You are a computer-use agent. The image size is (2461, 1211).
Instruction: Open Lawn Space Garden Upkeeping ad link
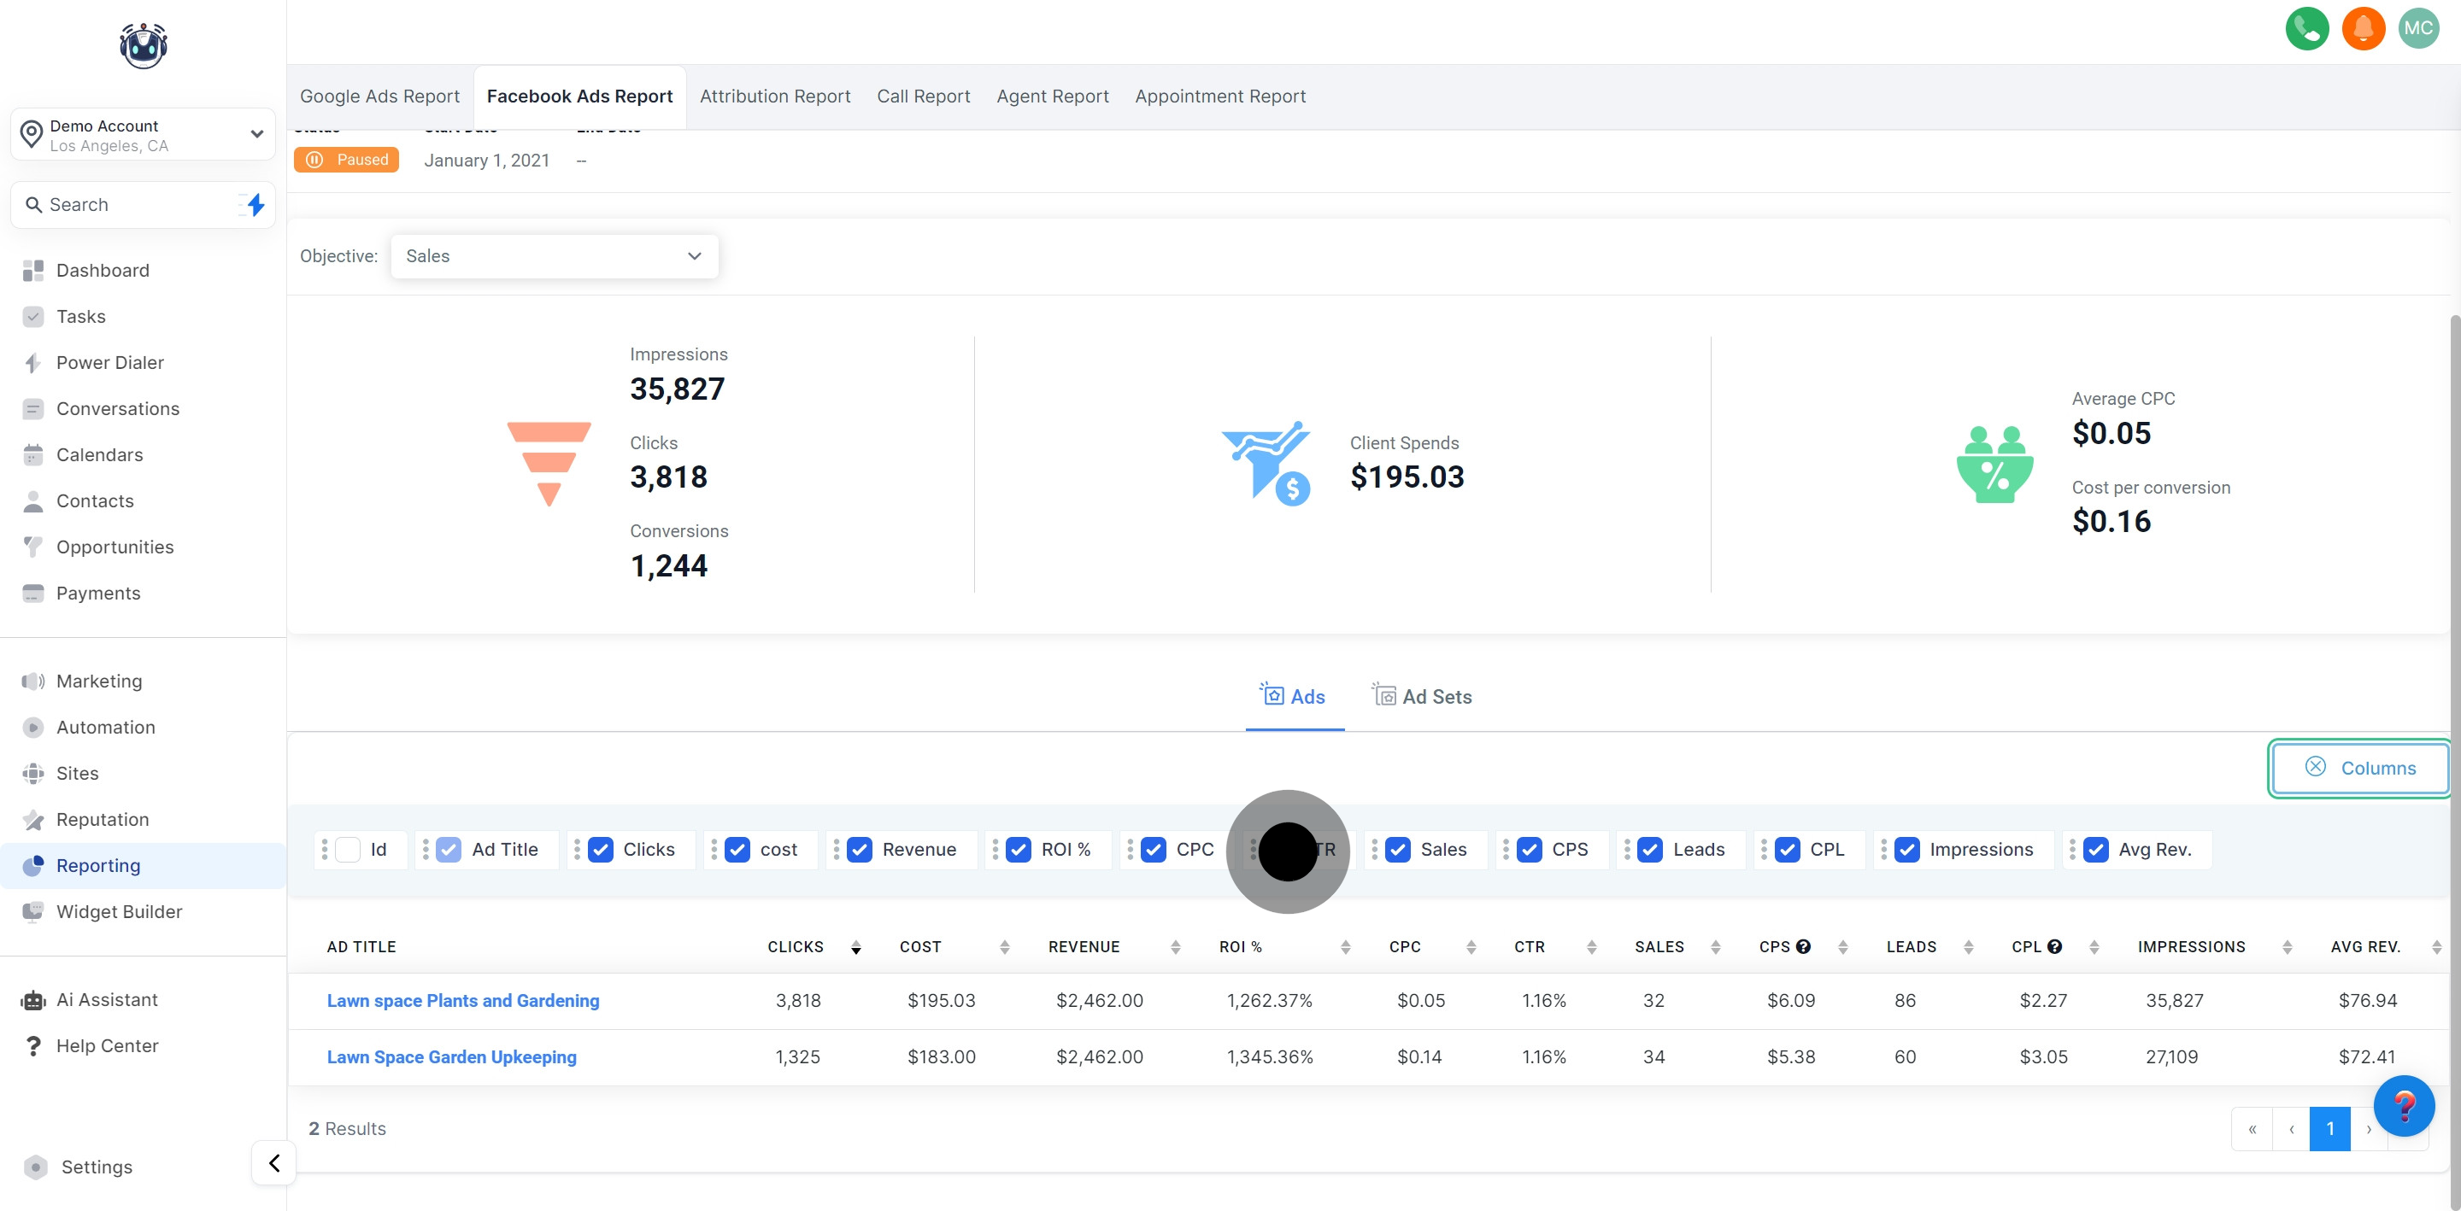pyautogui.click(x=451, y=1057)
